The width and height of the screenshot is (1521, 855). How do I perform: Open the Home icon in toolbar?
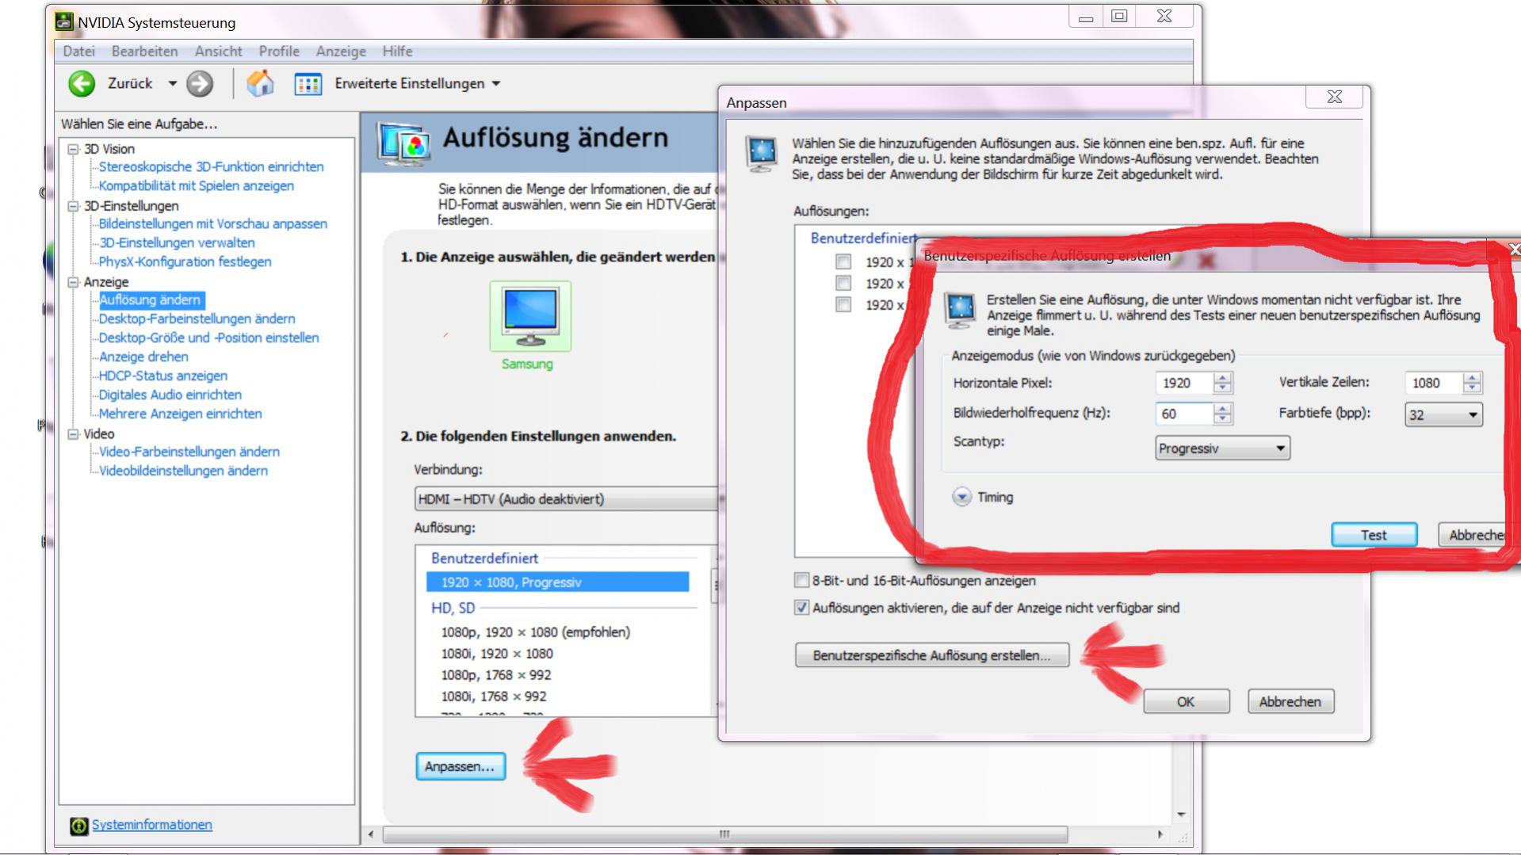(x=260, y=83)
